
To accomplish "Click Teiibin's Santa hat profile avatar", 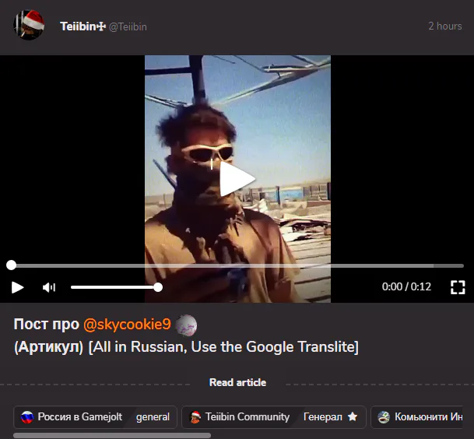I will 29,25.
